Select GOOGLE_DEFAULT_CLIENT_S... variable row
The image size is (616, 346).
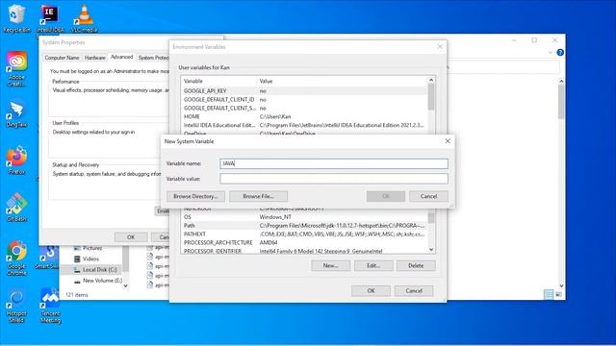pyautogui.click(x=304, y=108)
